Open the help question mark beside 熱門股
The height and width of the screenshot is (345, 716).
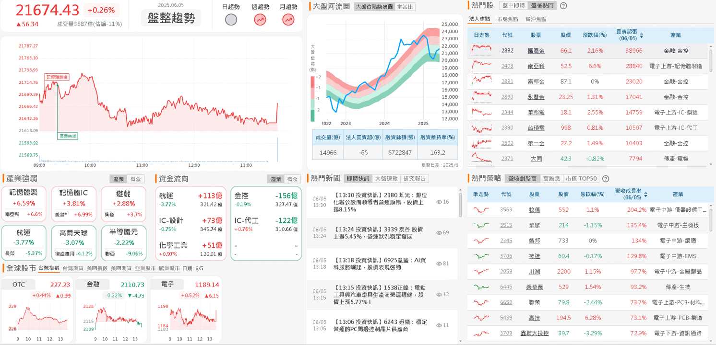(x=563, y=6)
